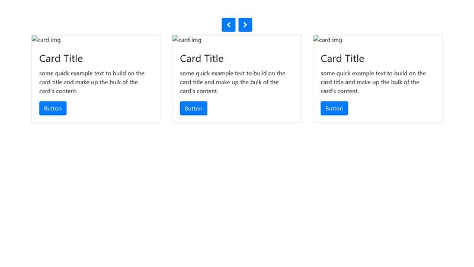Viewport: 474px width, 267px height.
Task: Click "card's content." line in the first card
Action: [58, 91]
